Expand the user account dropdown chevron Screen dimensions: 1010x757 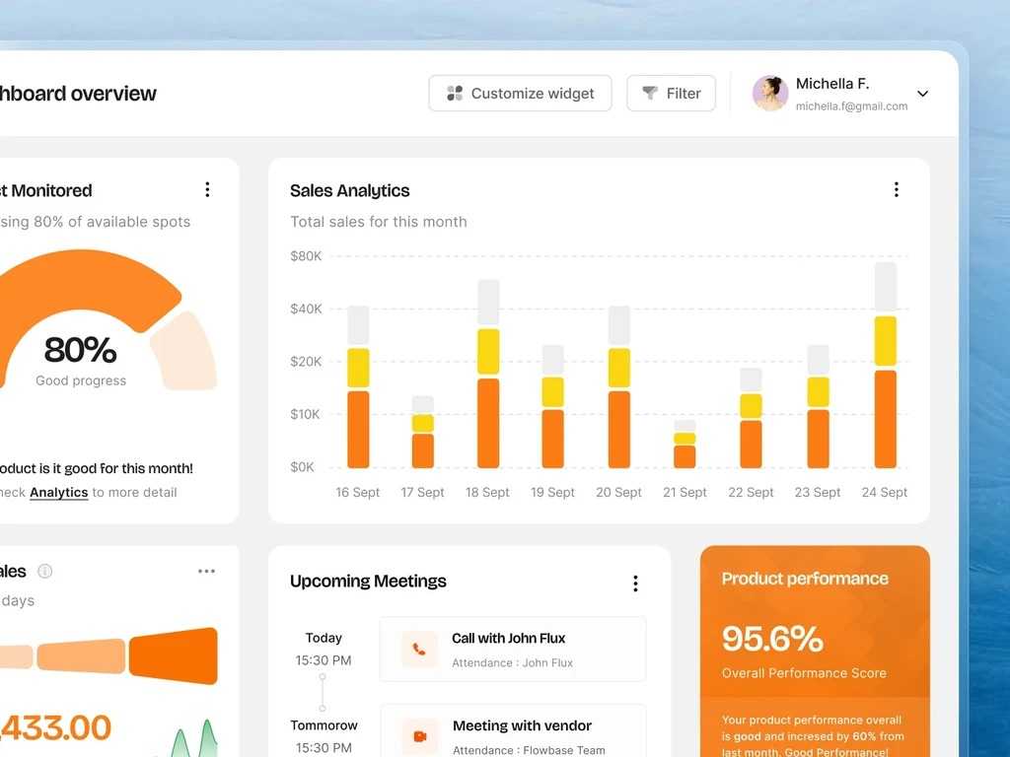pyautogui.click(x=922, y=94)
